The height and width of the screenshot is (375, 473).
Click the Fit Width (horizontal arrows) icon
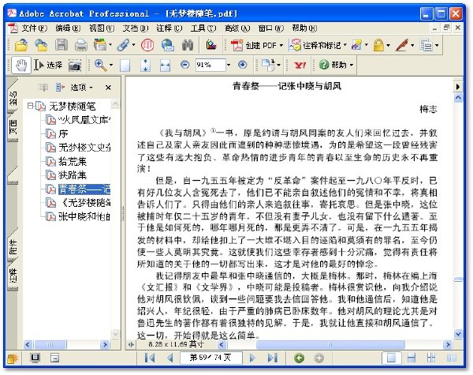[165, 66]
